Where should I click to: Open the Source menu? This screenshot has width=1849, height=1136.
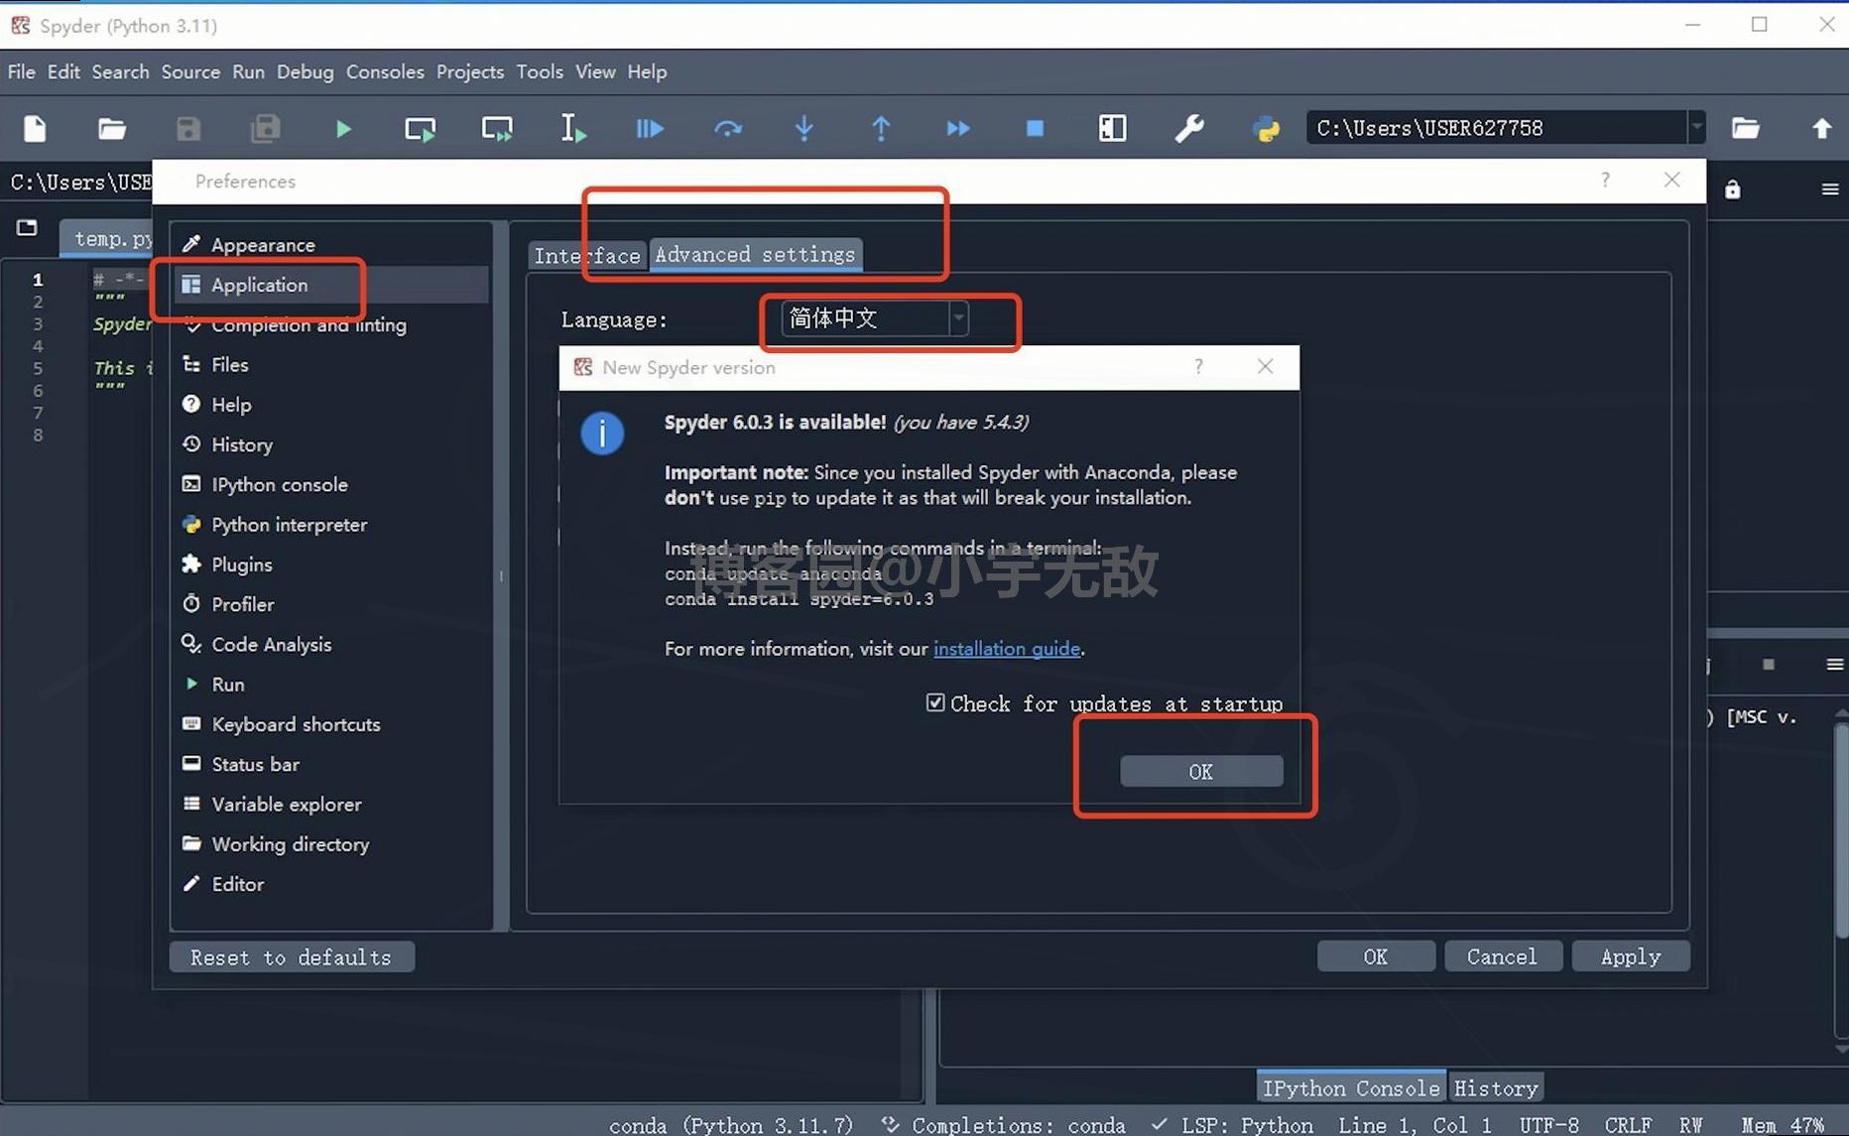[190, 71]
